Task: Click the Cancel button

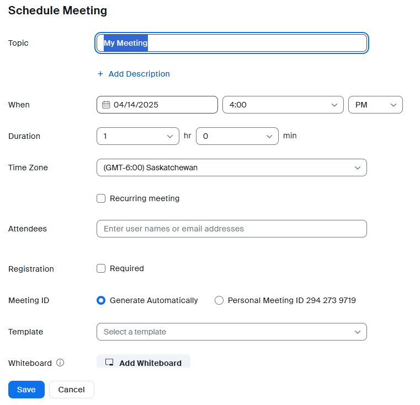Action: coord(72,390)
